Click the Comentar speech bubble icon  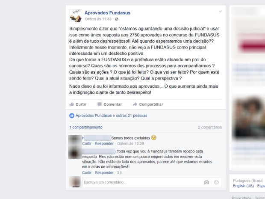[100, 104]
